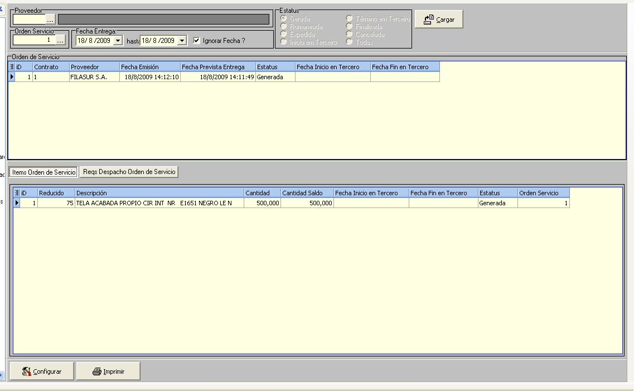
Task: Click the items grid column selector icon
Action: click(17, 193)
